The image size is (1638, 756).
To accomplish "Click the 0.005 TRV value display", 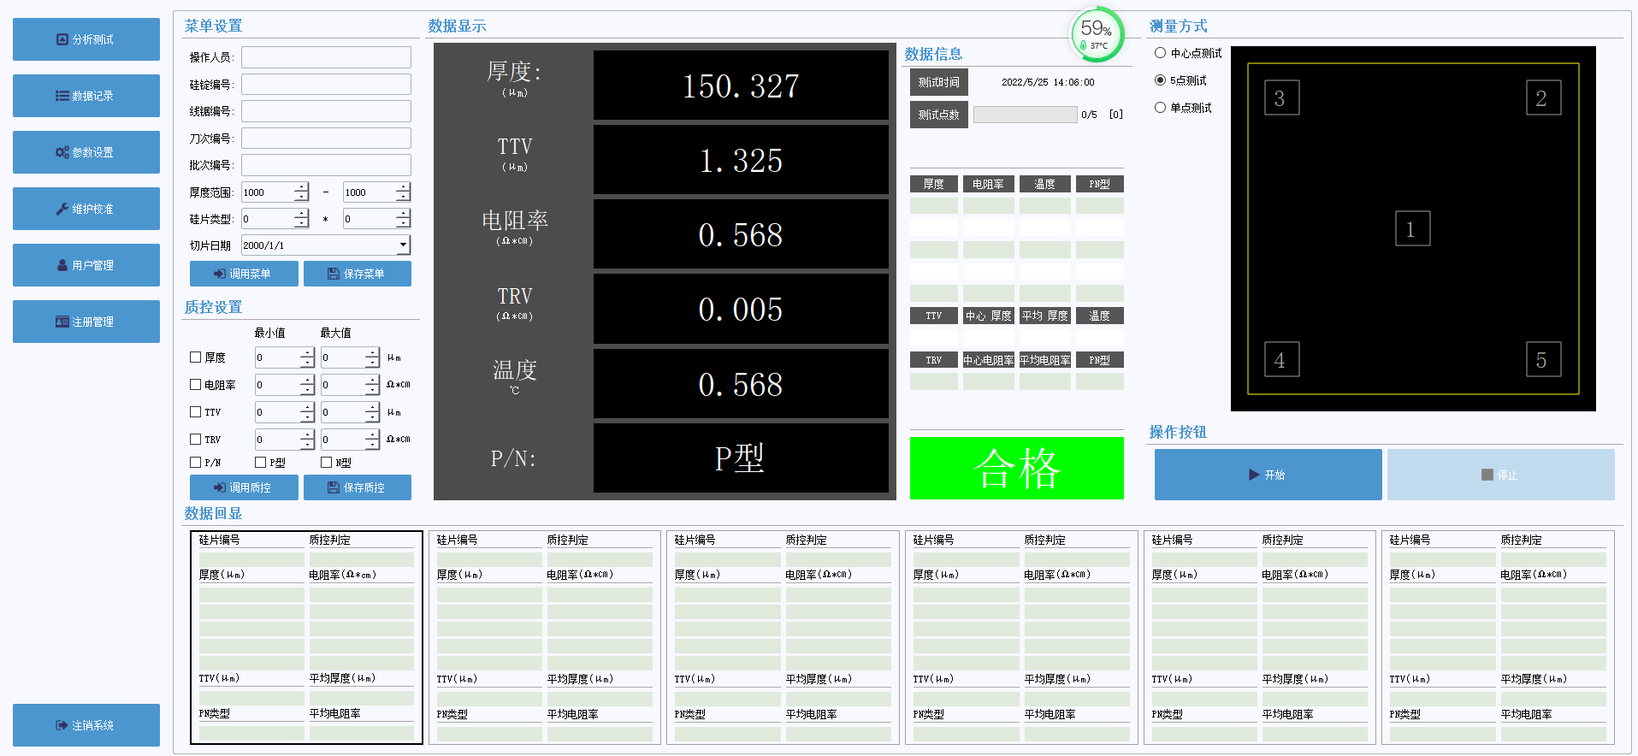I will [741, 309].
